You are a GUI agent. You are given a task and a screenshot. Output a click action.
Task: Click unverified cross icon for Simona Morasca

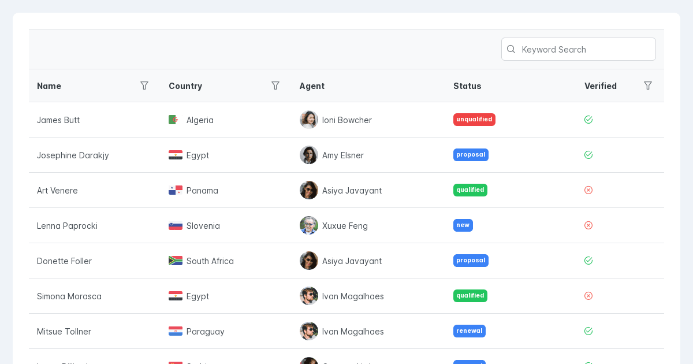pyautogui.click(x=588, y=296)
